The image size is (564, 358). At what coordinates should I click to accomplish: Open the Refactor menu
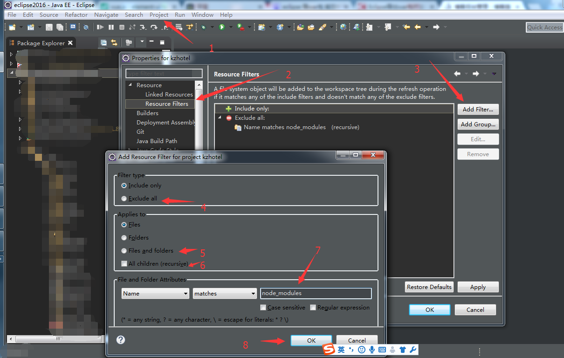76,15
